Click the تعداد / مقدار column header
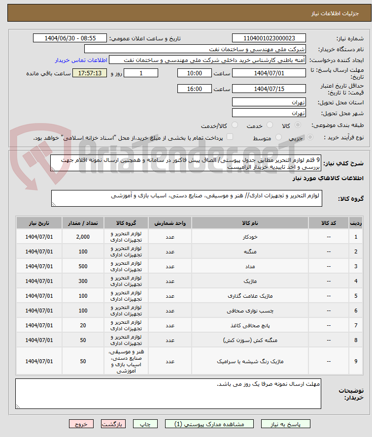Viewport: 372px width, 437px height. [83, 223]
